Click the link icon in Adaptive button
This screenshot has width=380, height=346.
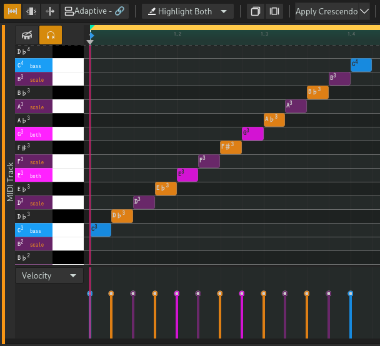119,11
